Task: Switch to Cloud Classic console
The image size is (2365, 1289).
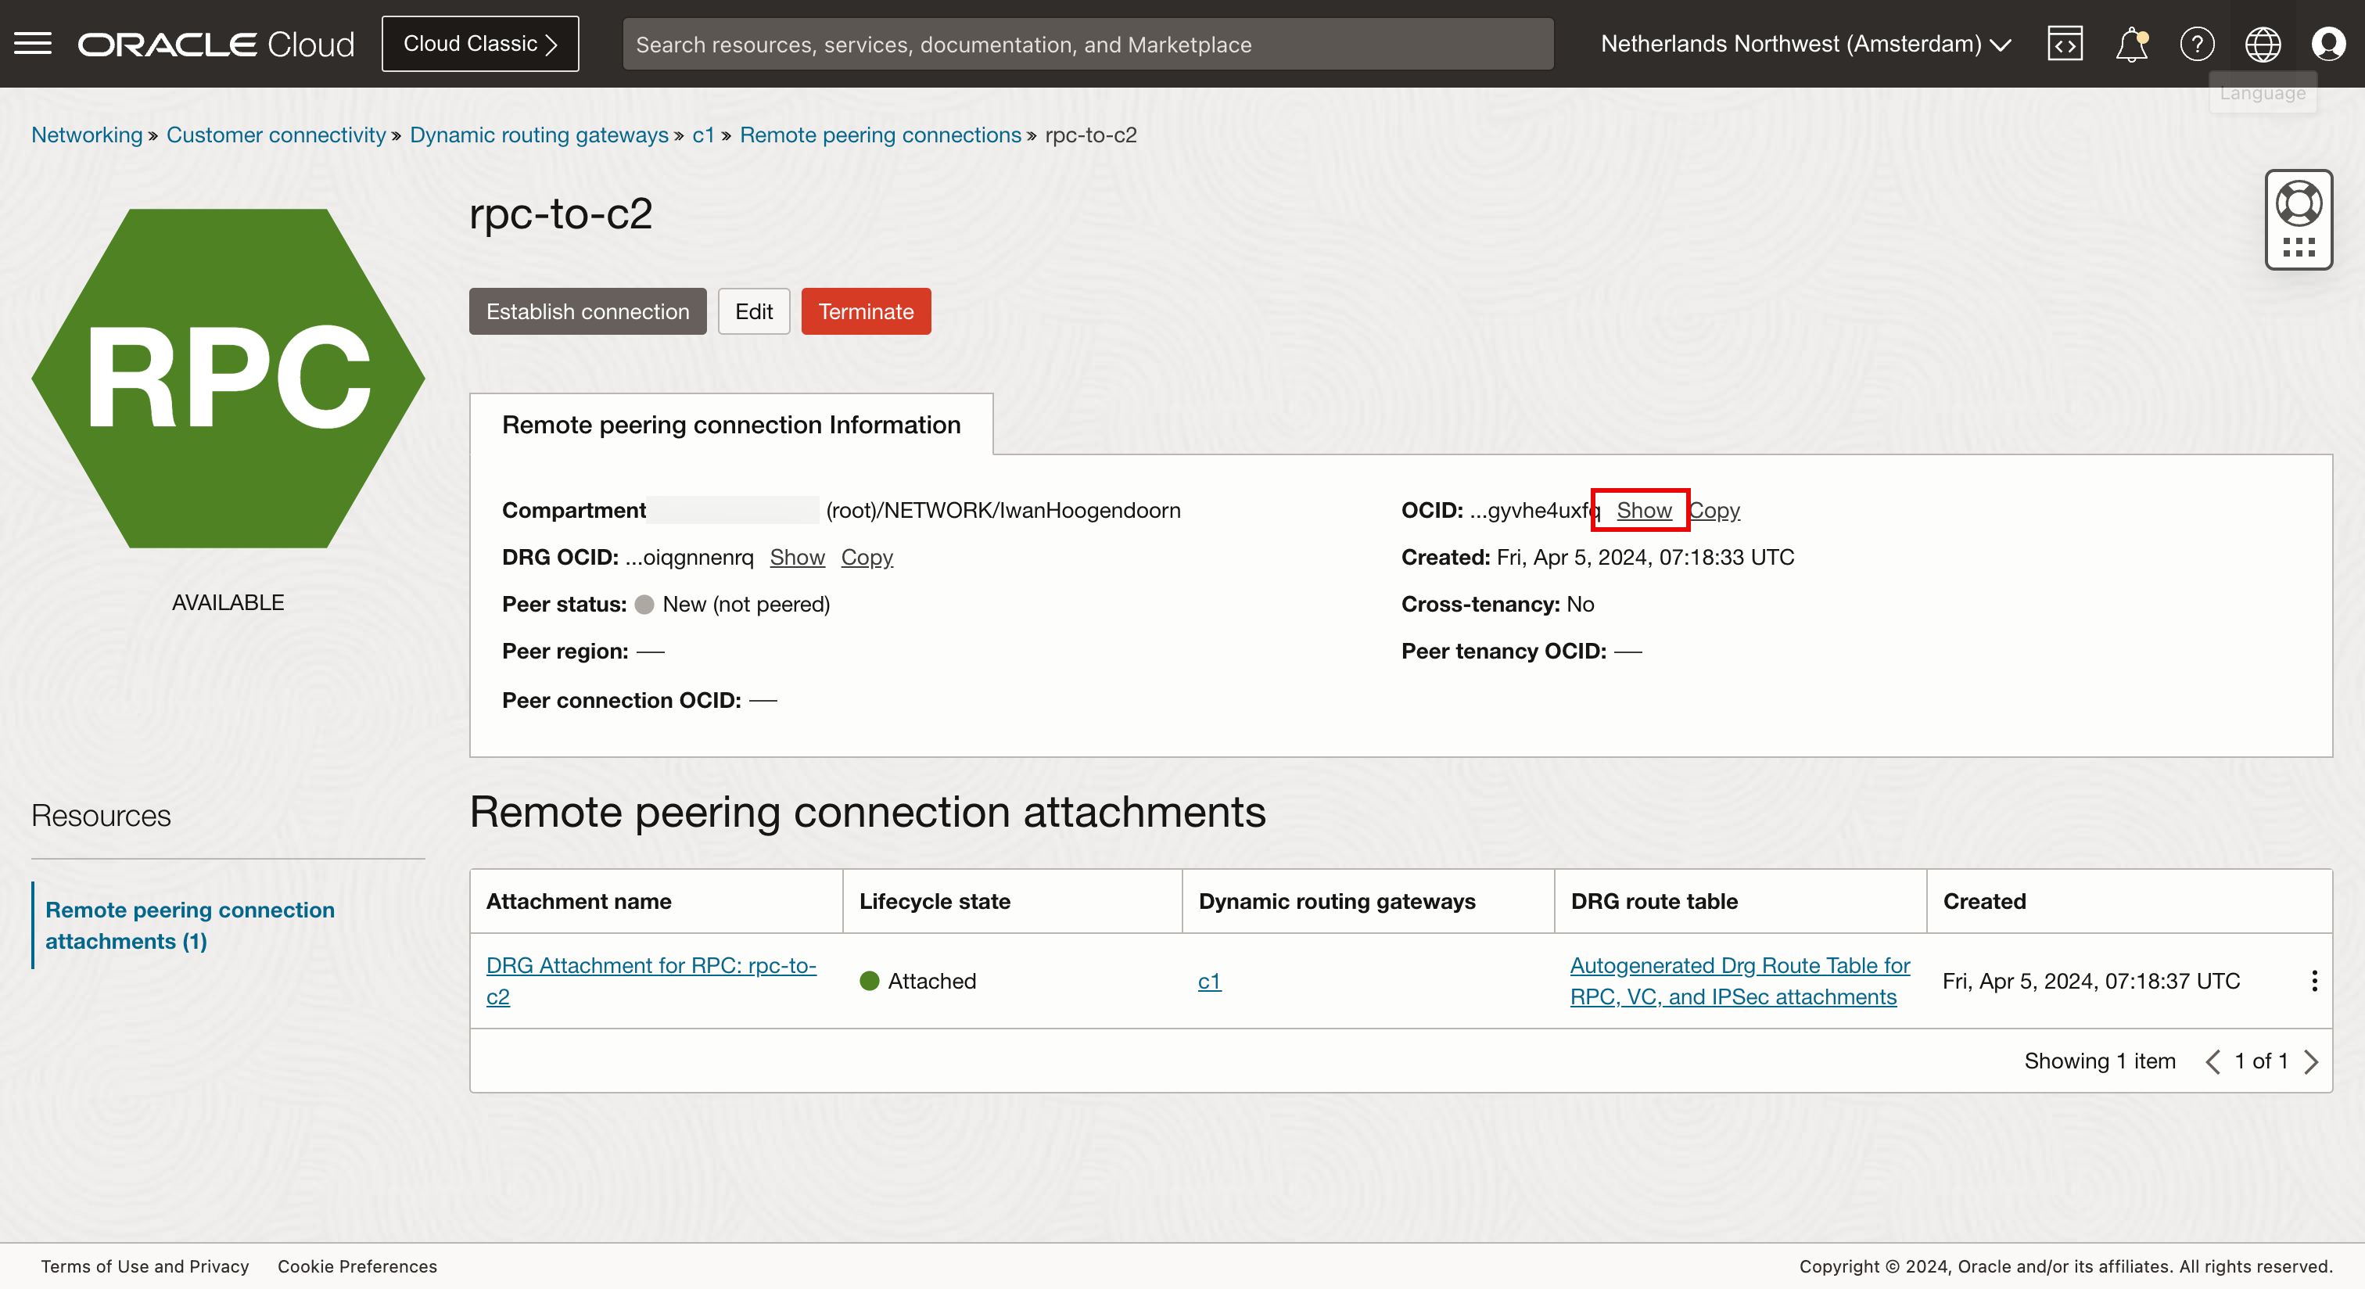Action: (x=480, y=43)
